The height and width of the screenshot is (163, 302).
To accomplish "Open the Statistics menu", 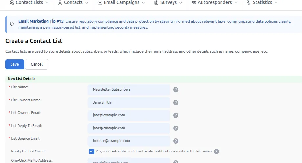I will 262,3.
